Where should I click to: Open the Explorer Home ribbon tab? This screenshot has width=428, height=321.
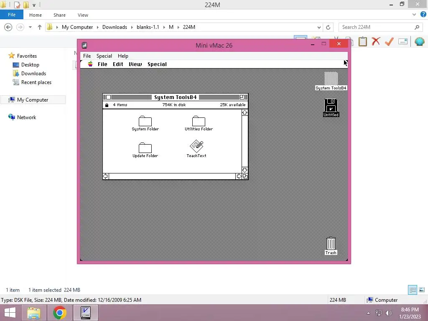(36, 15)
